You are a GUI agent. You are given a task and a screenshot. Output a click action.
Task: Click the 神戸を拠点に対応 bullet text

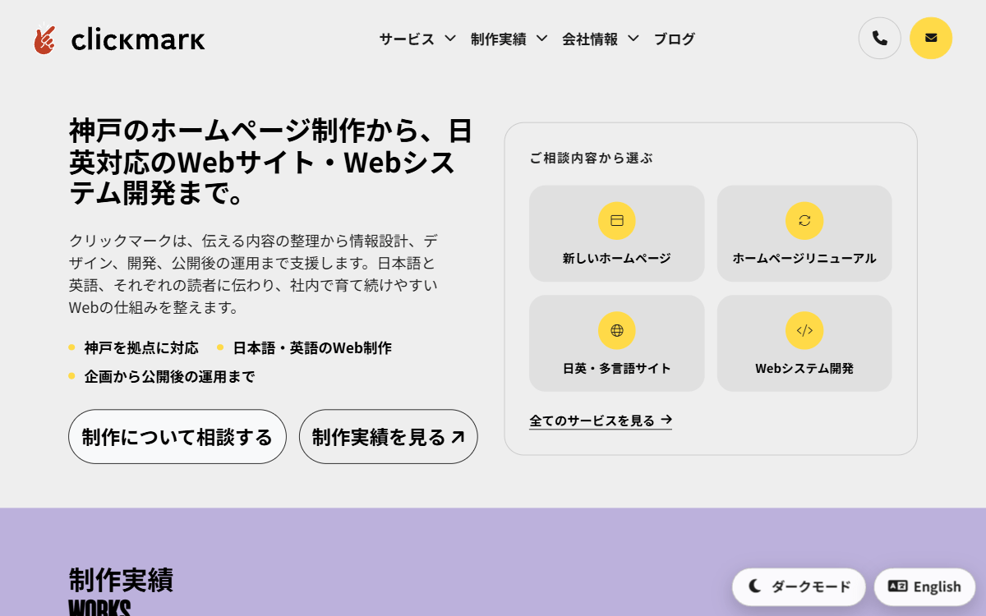(141, 347)
